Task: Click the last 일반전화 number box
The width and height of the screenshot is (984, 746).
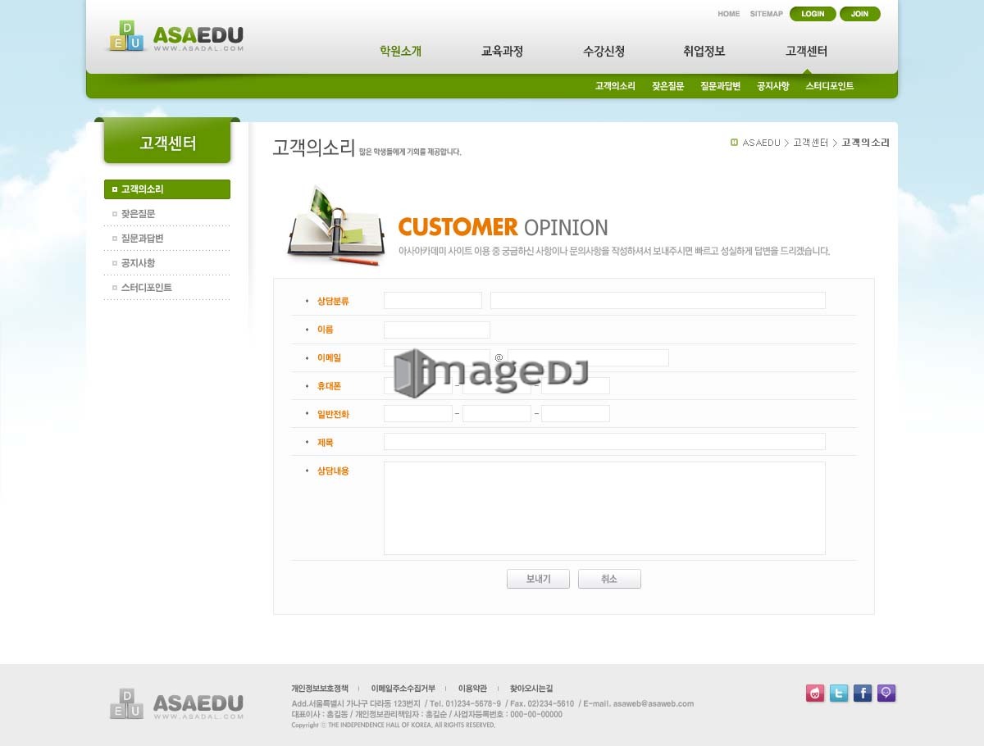Action: (576, 414)
